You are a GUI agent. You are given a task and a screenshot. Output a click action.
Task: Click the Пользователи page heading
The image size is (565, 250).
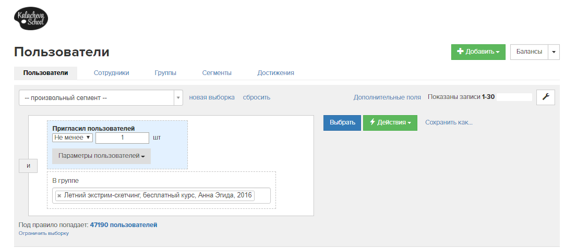(x=62, y=52)
